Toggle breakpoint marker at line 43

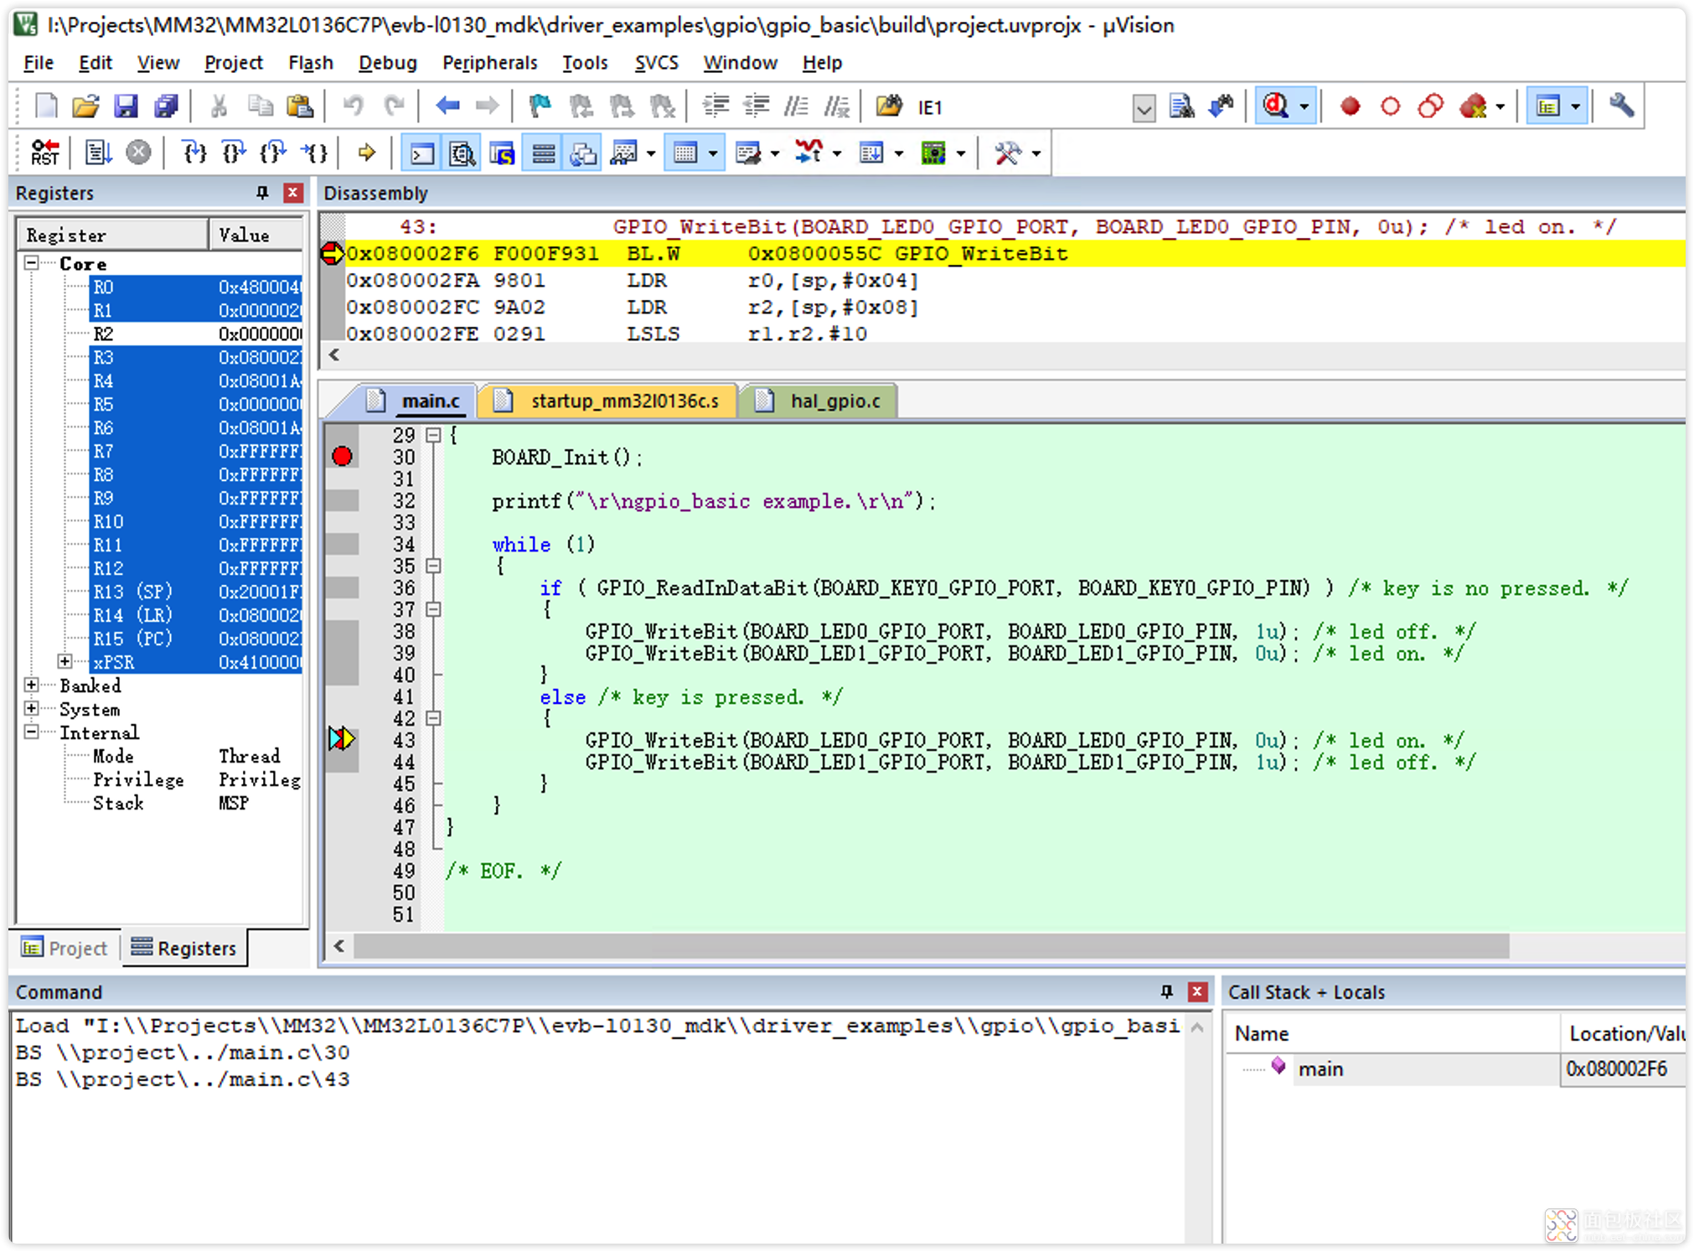tap(342, 738)
